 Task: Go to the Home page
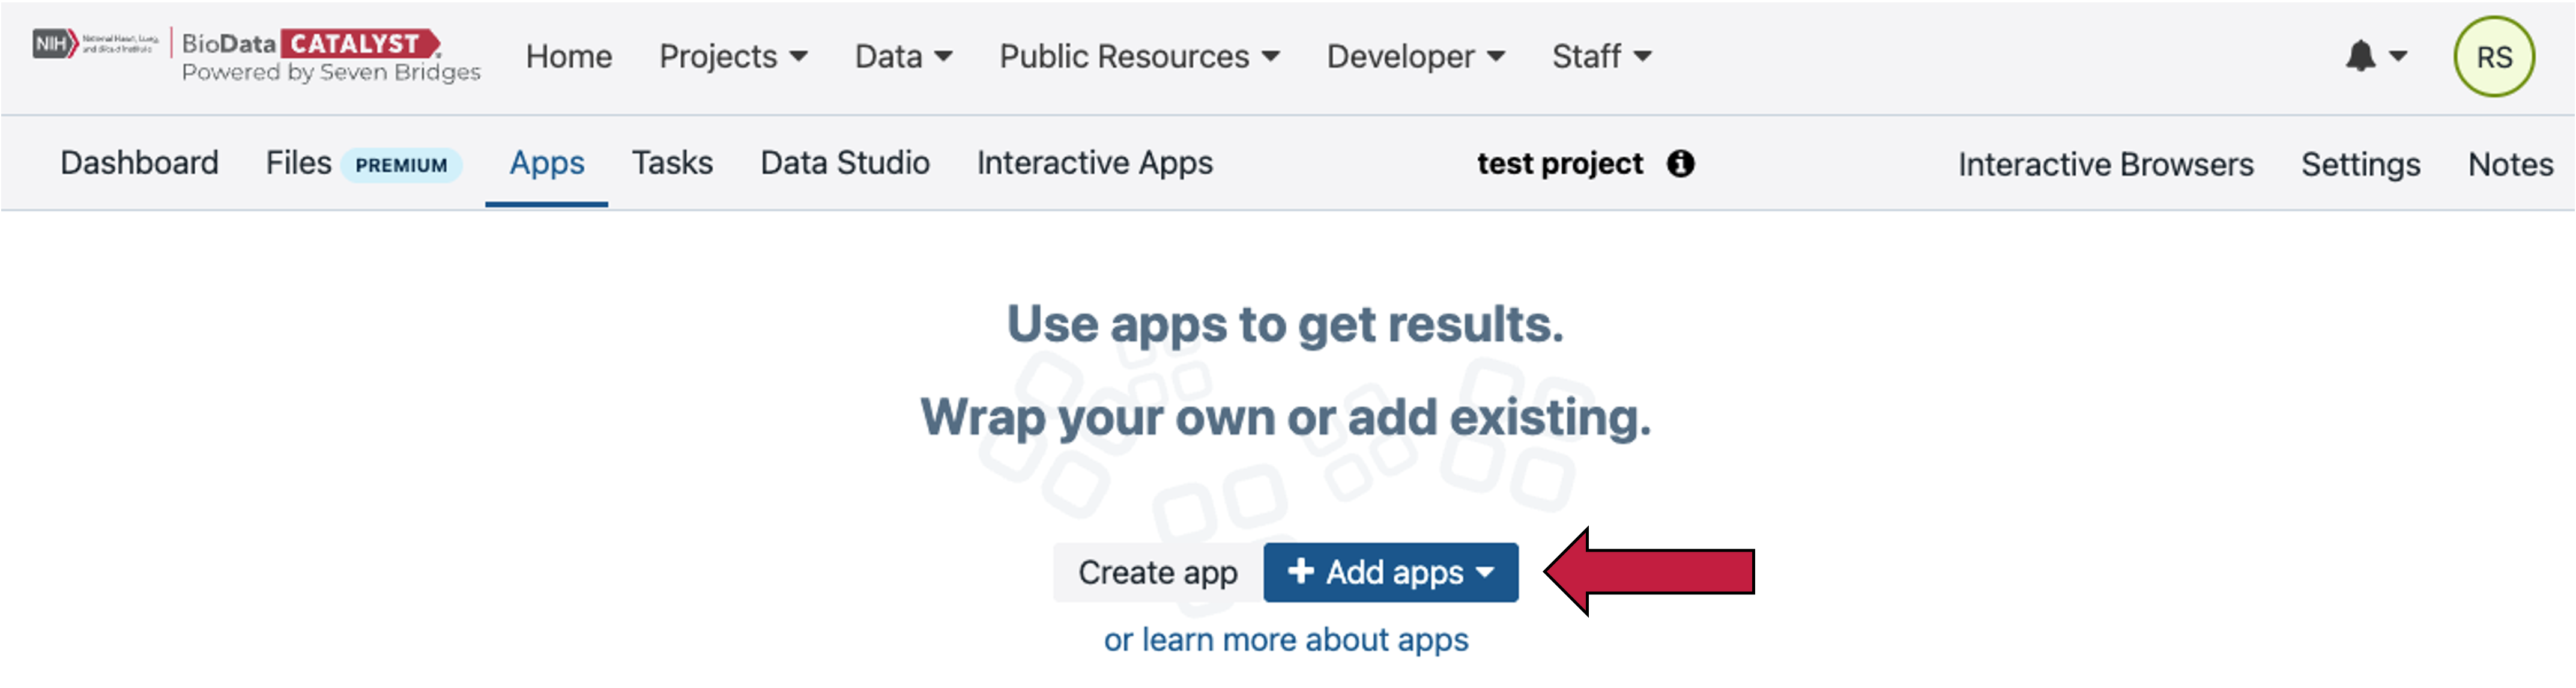(568, 56)
